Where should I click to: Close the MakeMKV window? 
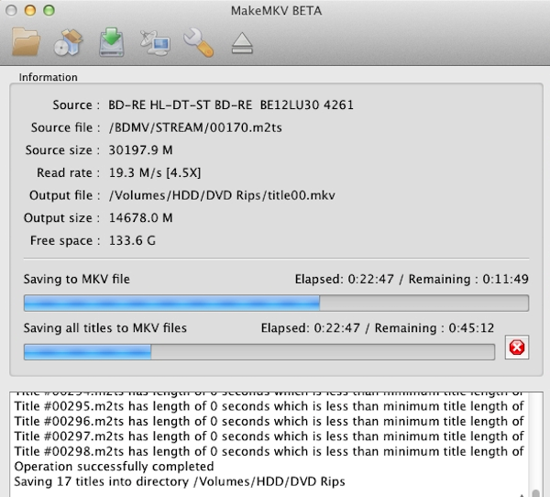[x=13, y=9]
